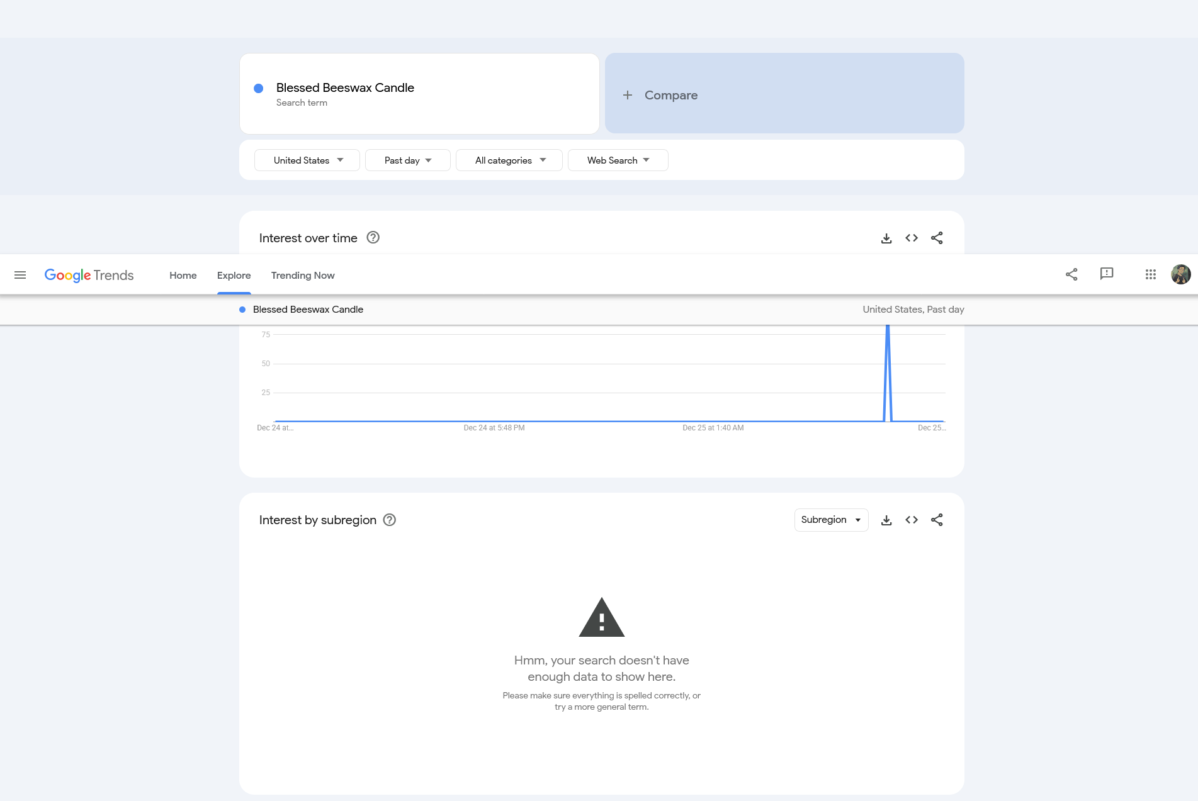Image resolution: width=1198 pixels, height=801 pixels.
Task: Open the Past day time range dropdown
Action: coord(408,160)
